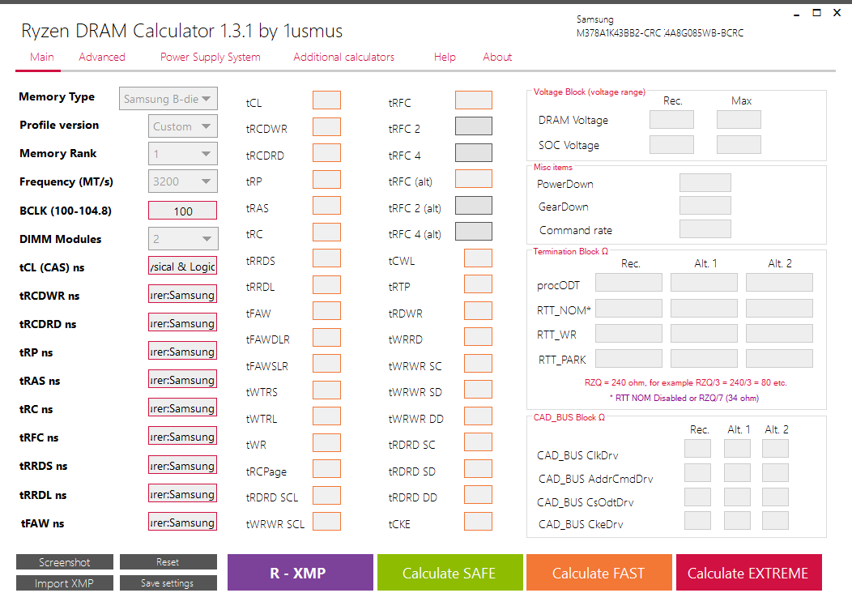Calculate FAST timings
The height and width of the screenshot is (610, 852).
coord(599,573)
